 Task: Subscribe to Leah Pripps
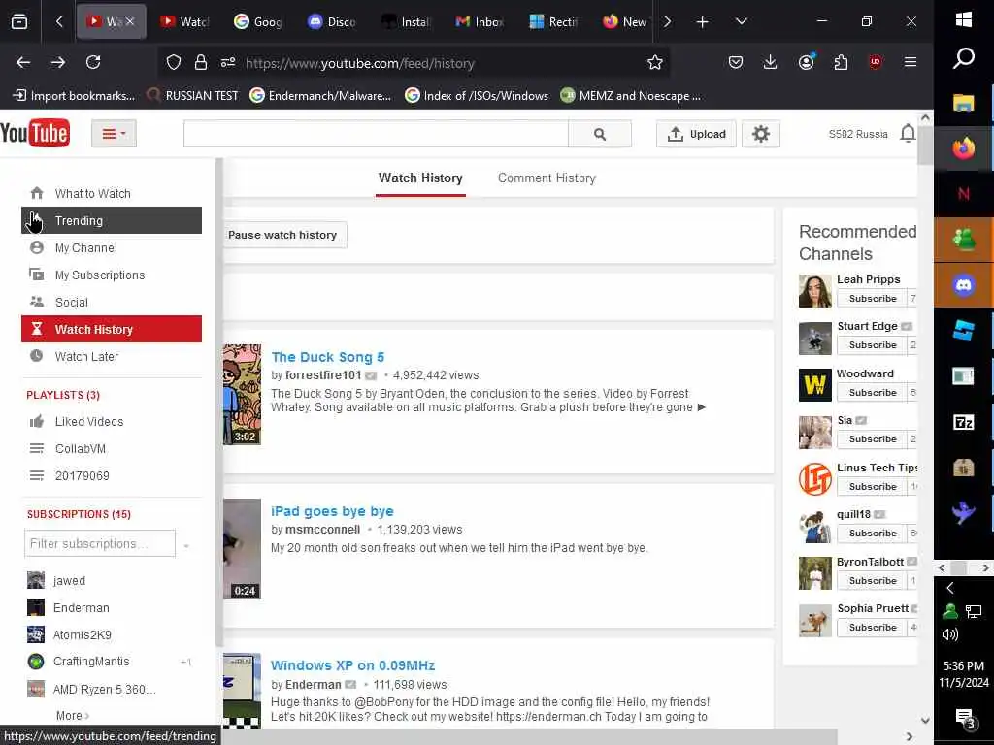(872, 299)
